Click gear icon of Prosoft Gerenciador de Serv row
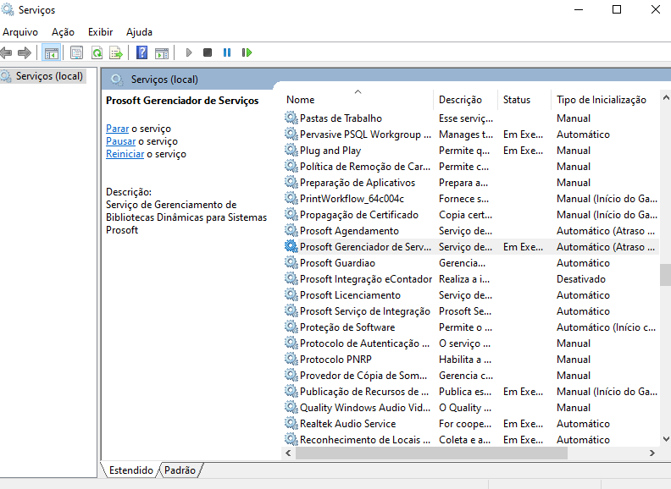This screenshot has height=489, width=671. (x=291, y=246)
